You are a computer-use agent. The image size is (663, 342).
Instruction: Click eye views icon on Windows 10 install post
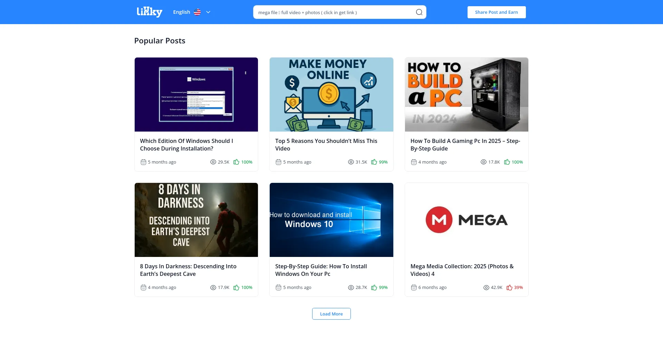coord(351,288)
